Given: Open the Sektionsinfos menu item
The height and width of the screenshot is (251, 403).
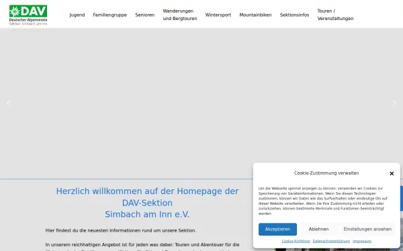Looking at the screenshot, I should (x=294, y=15).
